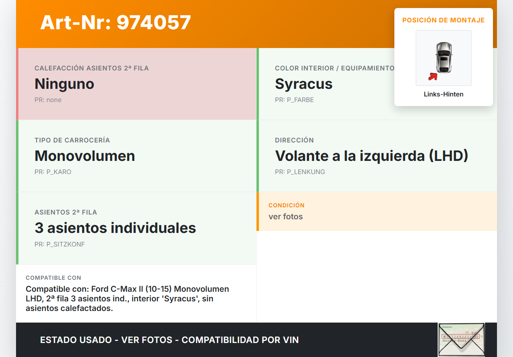
Task: Click the top-view car mounting position image
Action: click(x=443, y=58)
